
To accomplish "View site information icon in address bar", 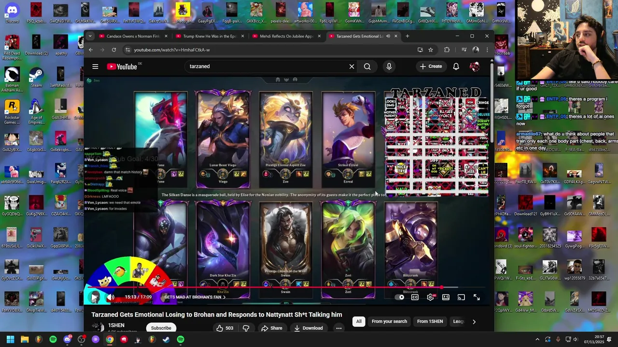I will point(127,50).
